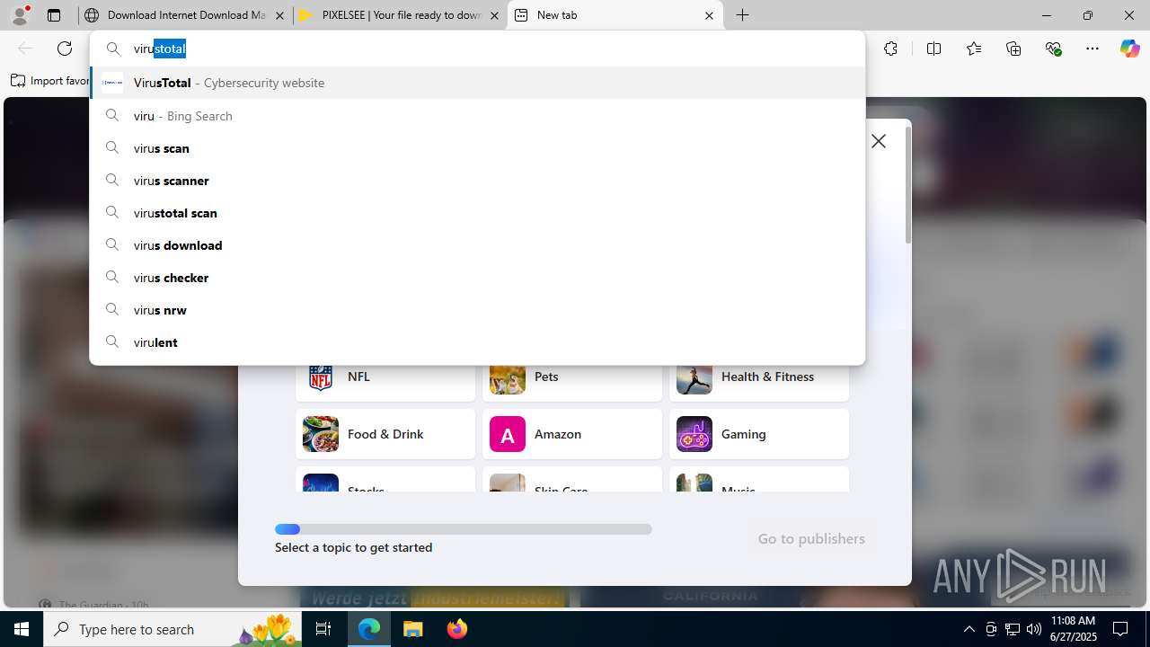Image resolution: width=1150 pixels, height=647 pixels.
Task: Open the Favorites star icon
Action: (974, 49)
